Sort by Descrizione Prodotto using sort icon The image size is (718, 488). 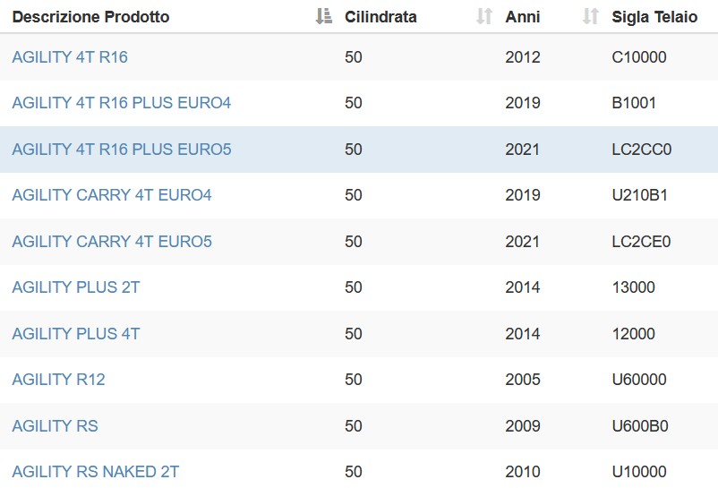tap(324, 16)
